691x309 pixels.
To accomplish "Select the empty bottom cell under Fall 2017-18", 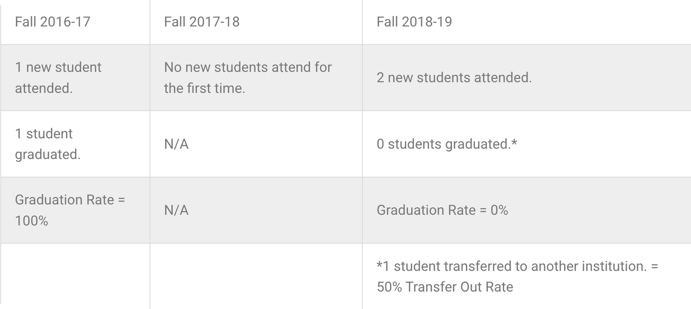I will (x=256, y=276).
